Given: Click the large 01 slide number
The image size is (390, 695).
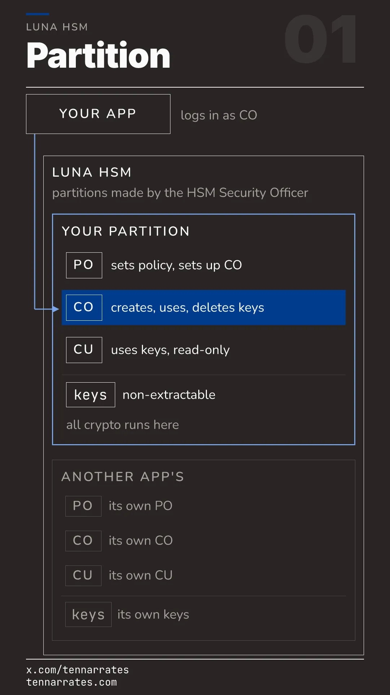Looking at the screenshot, I should [x=321, y=39].
